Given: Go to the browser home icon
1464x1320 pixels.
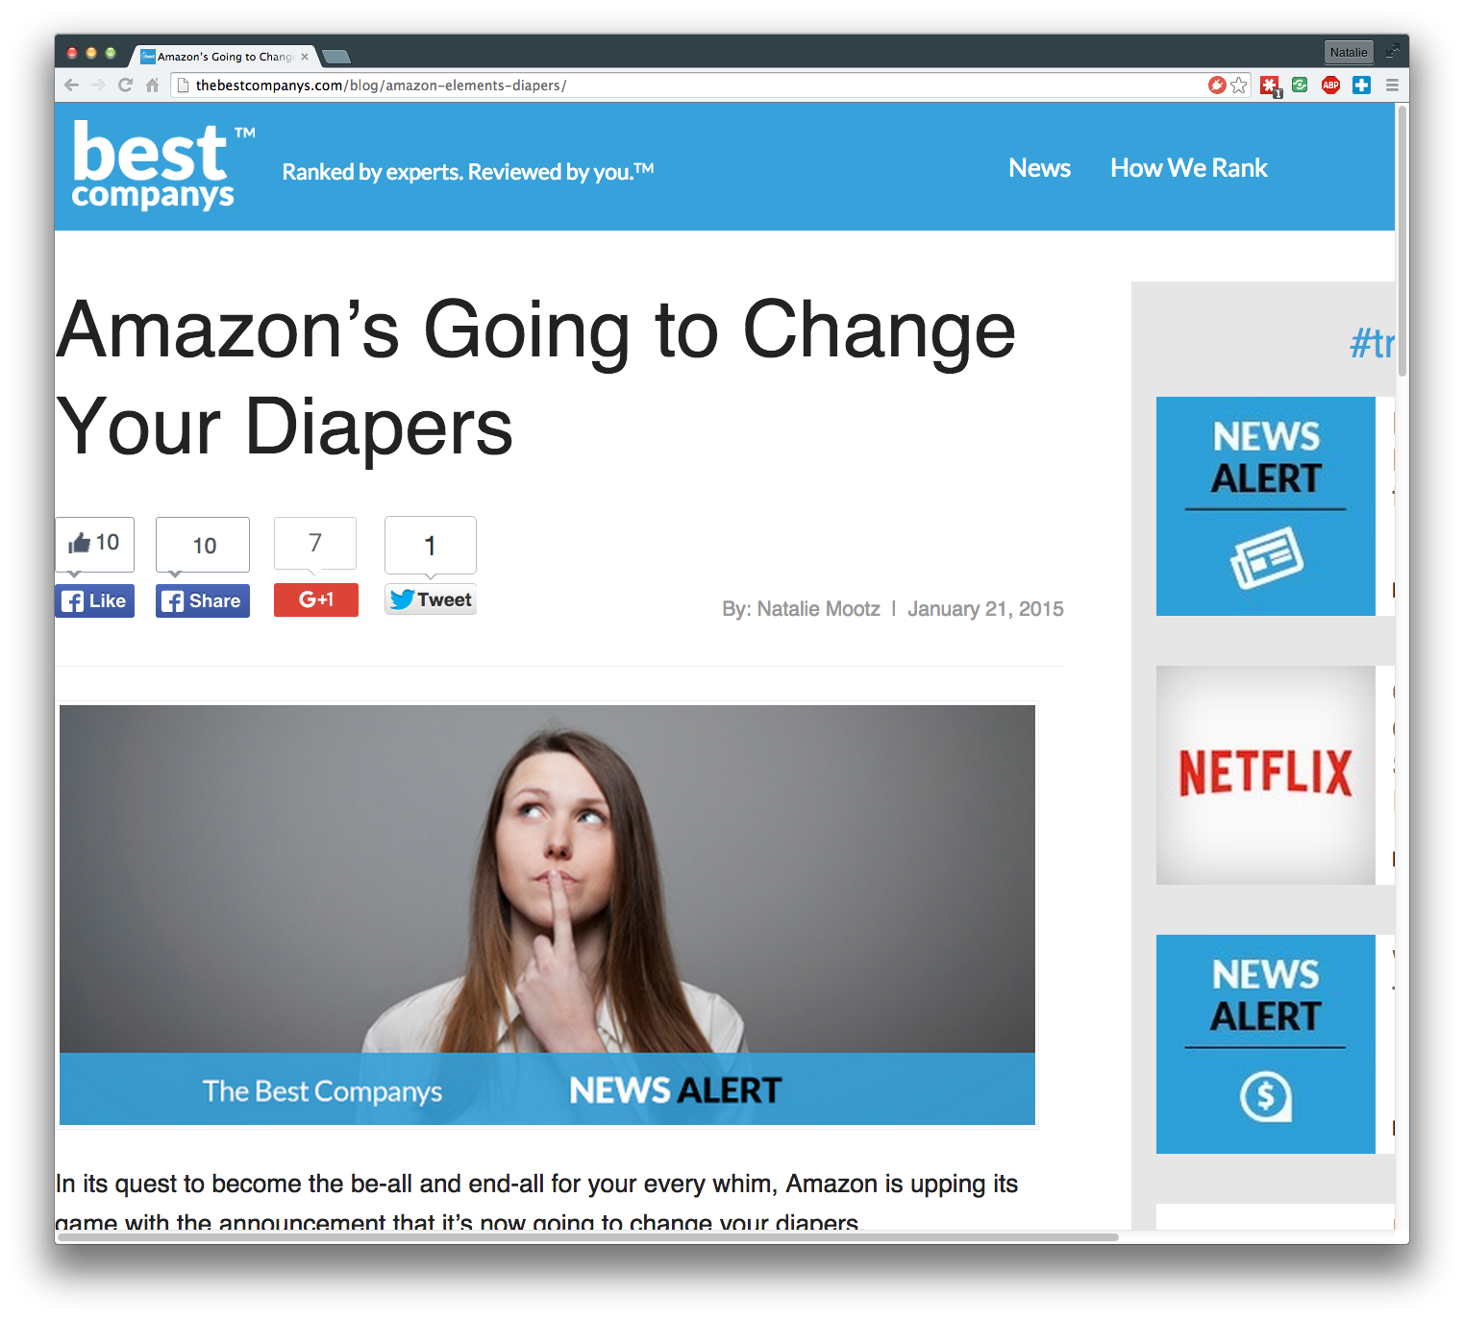Looking at the screenshot, I should (152, 86).
